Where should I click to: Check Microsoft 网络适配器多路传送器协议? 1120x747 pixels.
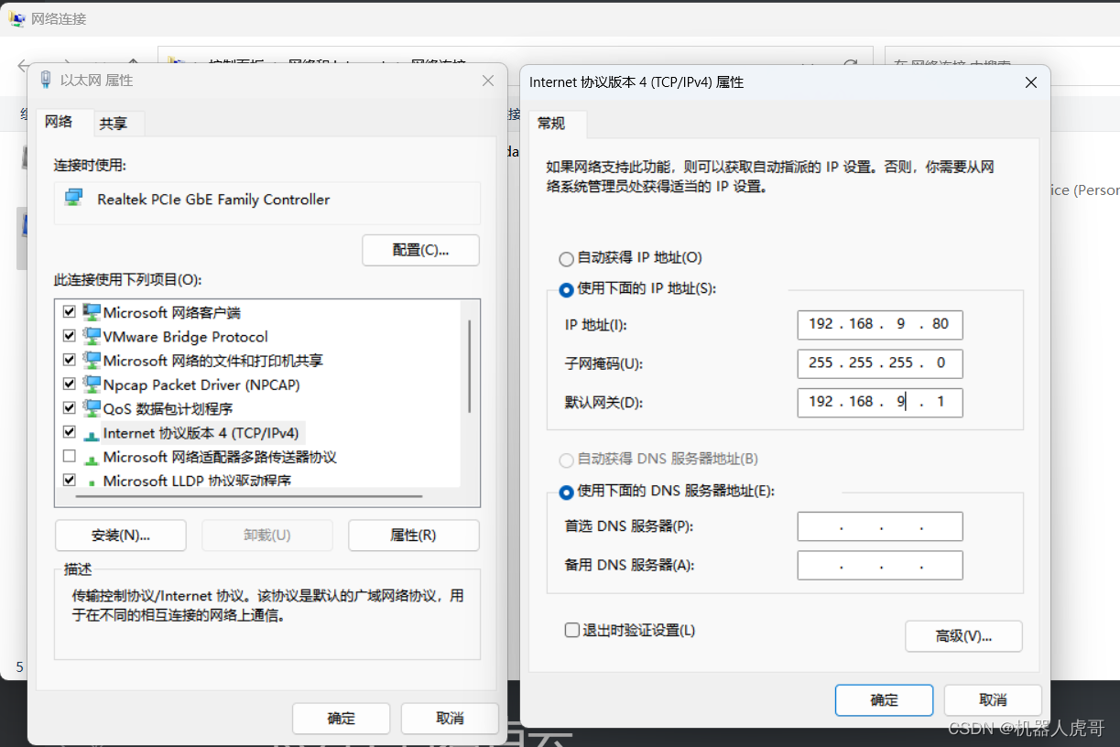coord(69,456)
